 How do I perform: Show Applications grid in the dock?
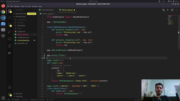coord(3,98)
